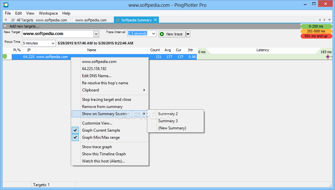Click the orange 201-500 ms legend swatch
The image size is (335, 190).
pyautogui.click(x=317, y=31)
